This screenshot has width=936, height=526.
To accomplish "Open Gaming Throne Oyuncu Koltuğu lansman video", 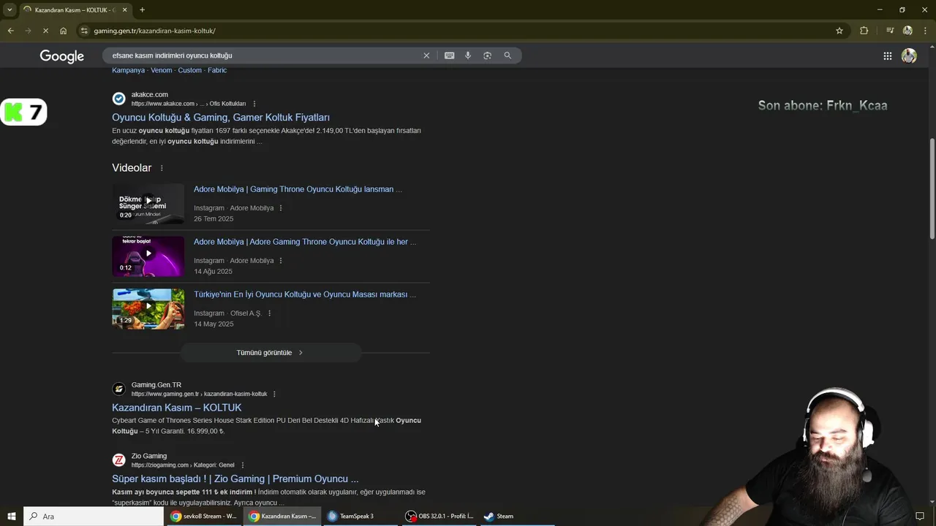I will (x=298, y=189).
